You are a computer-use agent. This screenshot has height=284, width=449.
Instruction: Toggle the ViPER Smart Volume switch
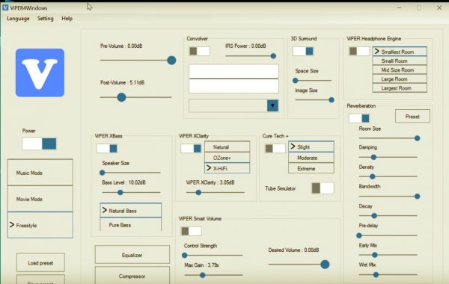(x=192, y=231)
